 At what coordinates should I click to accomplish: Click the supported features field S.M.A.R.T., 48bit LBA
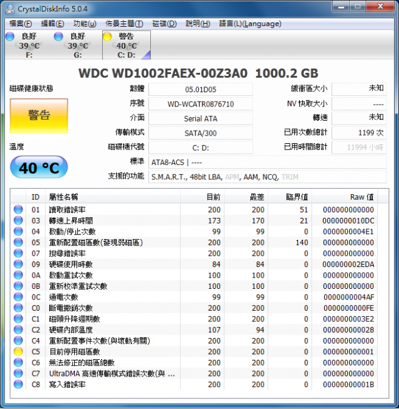[x=267, y=177]
